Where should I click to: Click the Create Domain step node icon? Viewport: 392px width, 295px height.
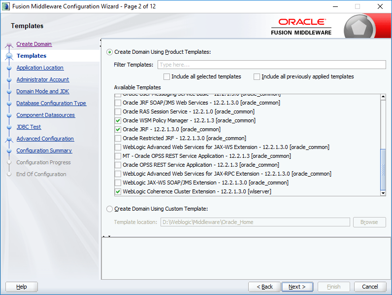(9, 44)
